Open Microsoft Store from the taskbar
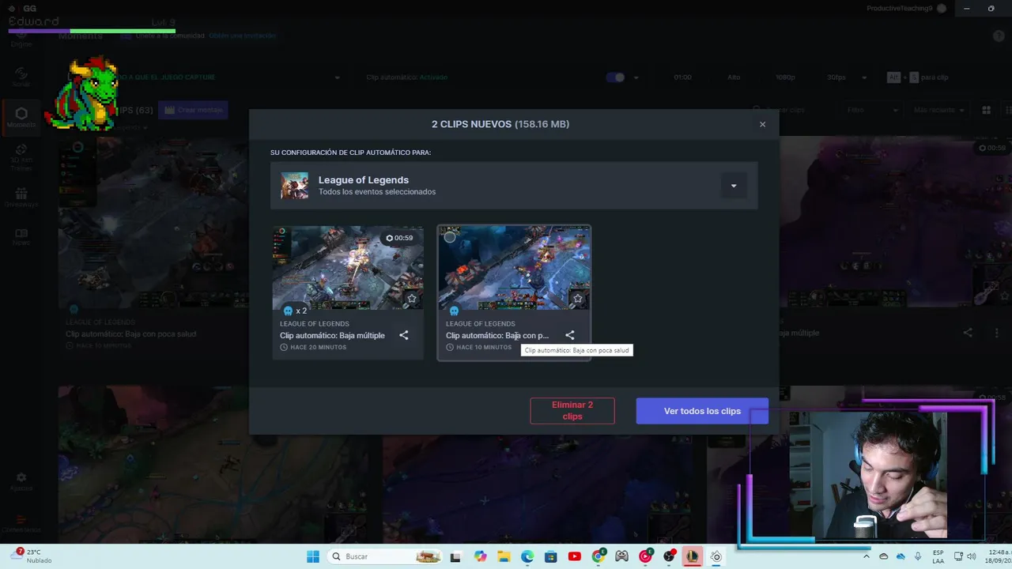This screenshot has height=569, width=1012. point(551,556)
